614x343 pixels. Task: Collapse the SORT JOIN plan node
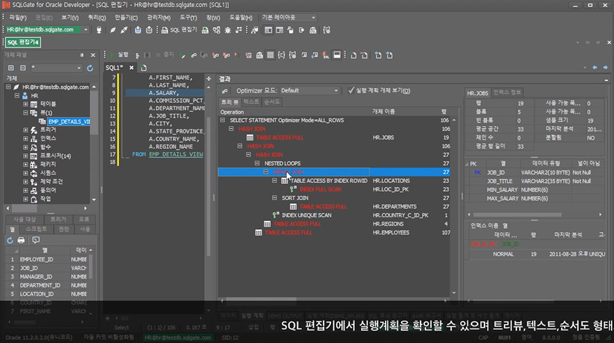tap(274, 198)
